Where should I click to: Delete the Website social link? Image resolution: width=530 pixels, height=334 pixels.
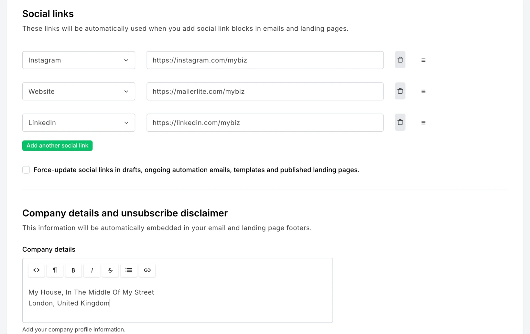[400, 91]
